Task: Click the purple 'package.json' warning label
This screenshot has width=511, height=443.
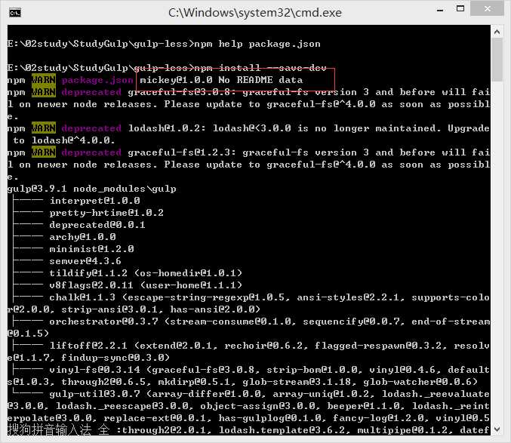Action: [97, 80]
